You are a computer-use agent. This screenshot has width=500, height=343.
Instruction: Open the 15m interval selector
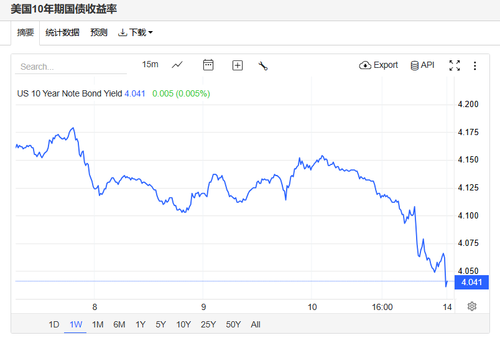[x=150, y=65]
